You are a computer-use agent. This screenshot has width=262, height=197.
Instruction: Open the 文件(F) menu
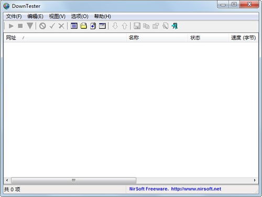click(x=14, y=16)
